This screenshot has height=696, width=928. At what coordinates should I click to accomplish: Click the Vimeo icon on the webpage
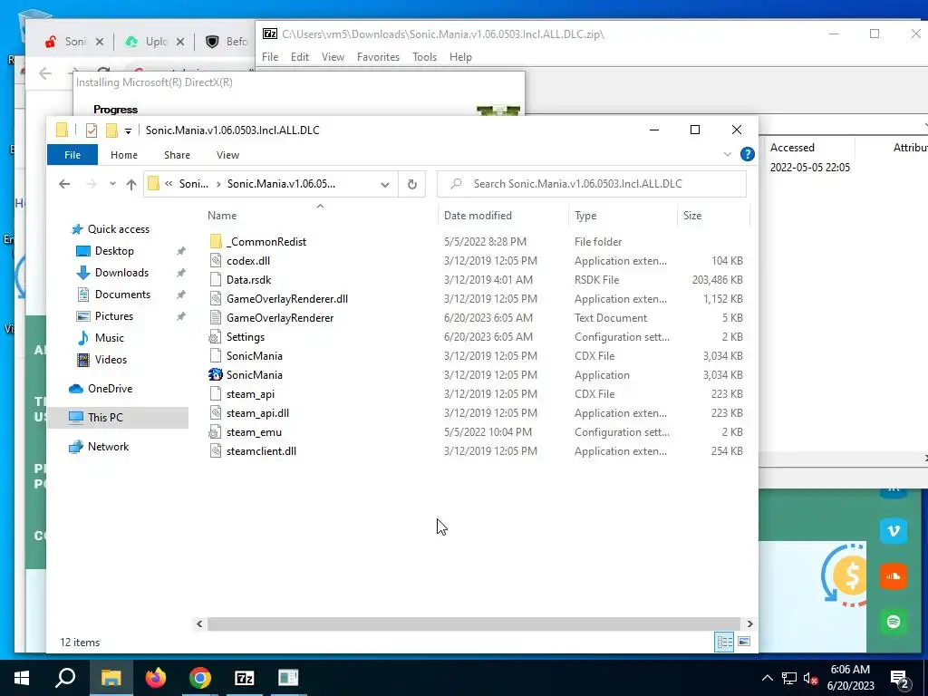coord(893,530)
